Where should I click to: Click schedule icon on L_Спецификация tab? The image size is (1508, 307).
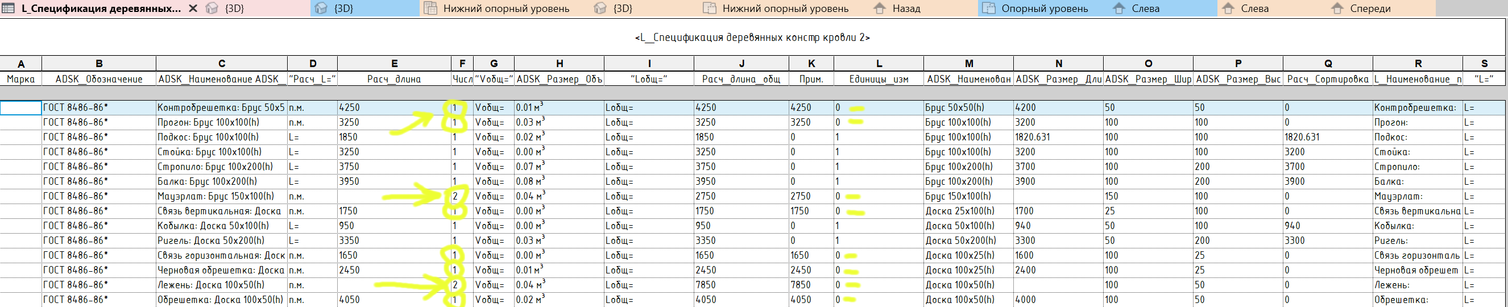[x=9, y=9]
